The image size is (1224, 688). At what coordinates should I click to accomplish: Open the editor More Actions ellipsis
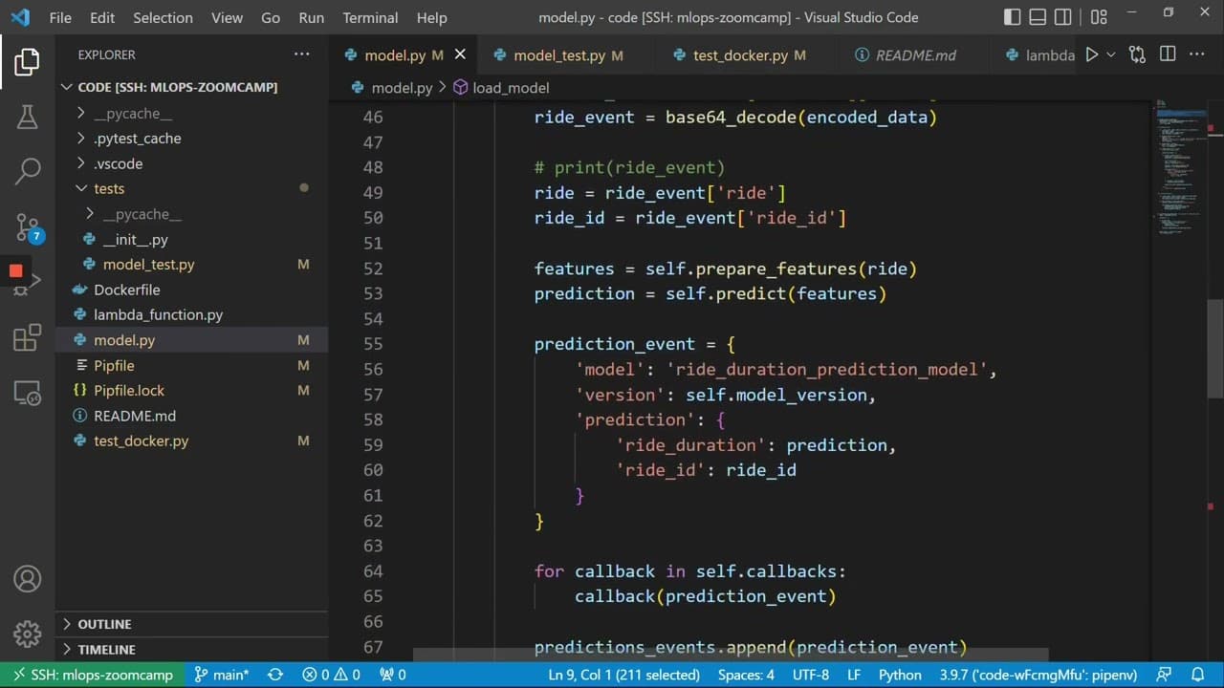(1197, 55)
